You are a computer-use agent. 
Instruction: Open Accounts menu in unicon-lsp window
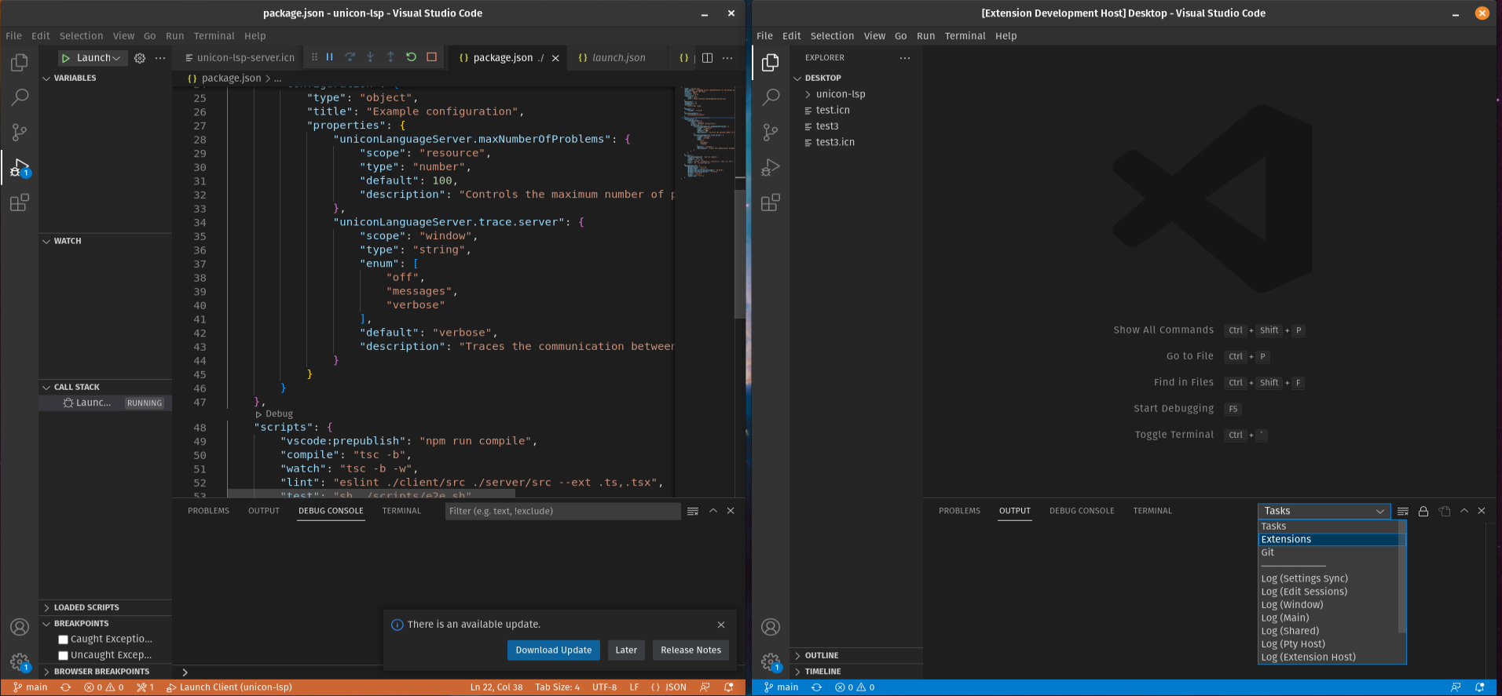[20, 627]
